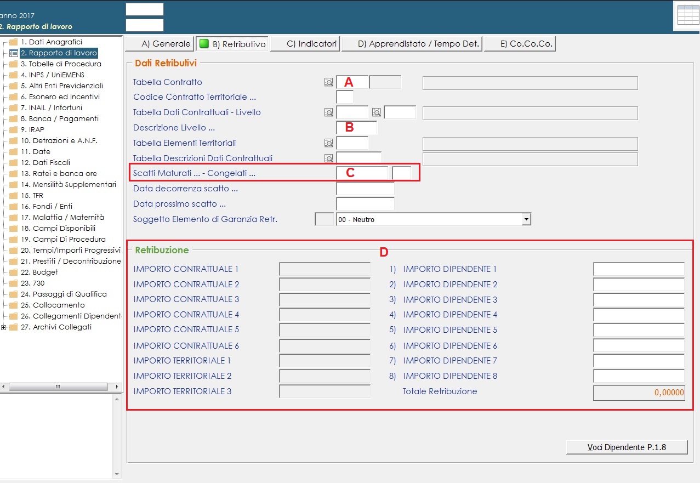
Task: Click second lookup icon beside Livello field
Action: [377, 112]
